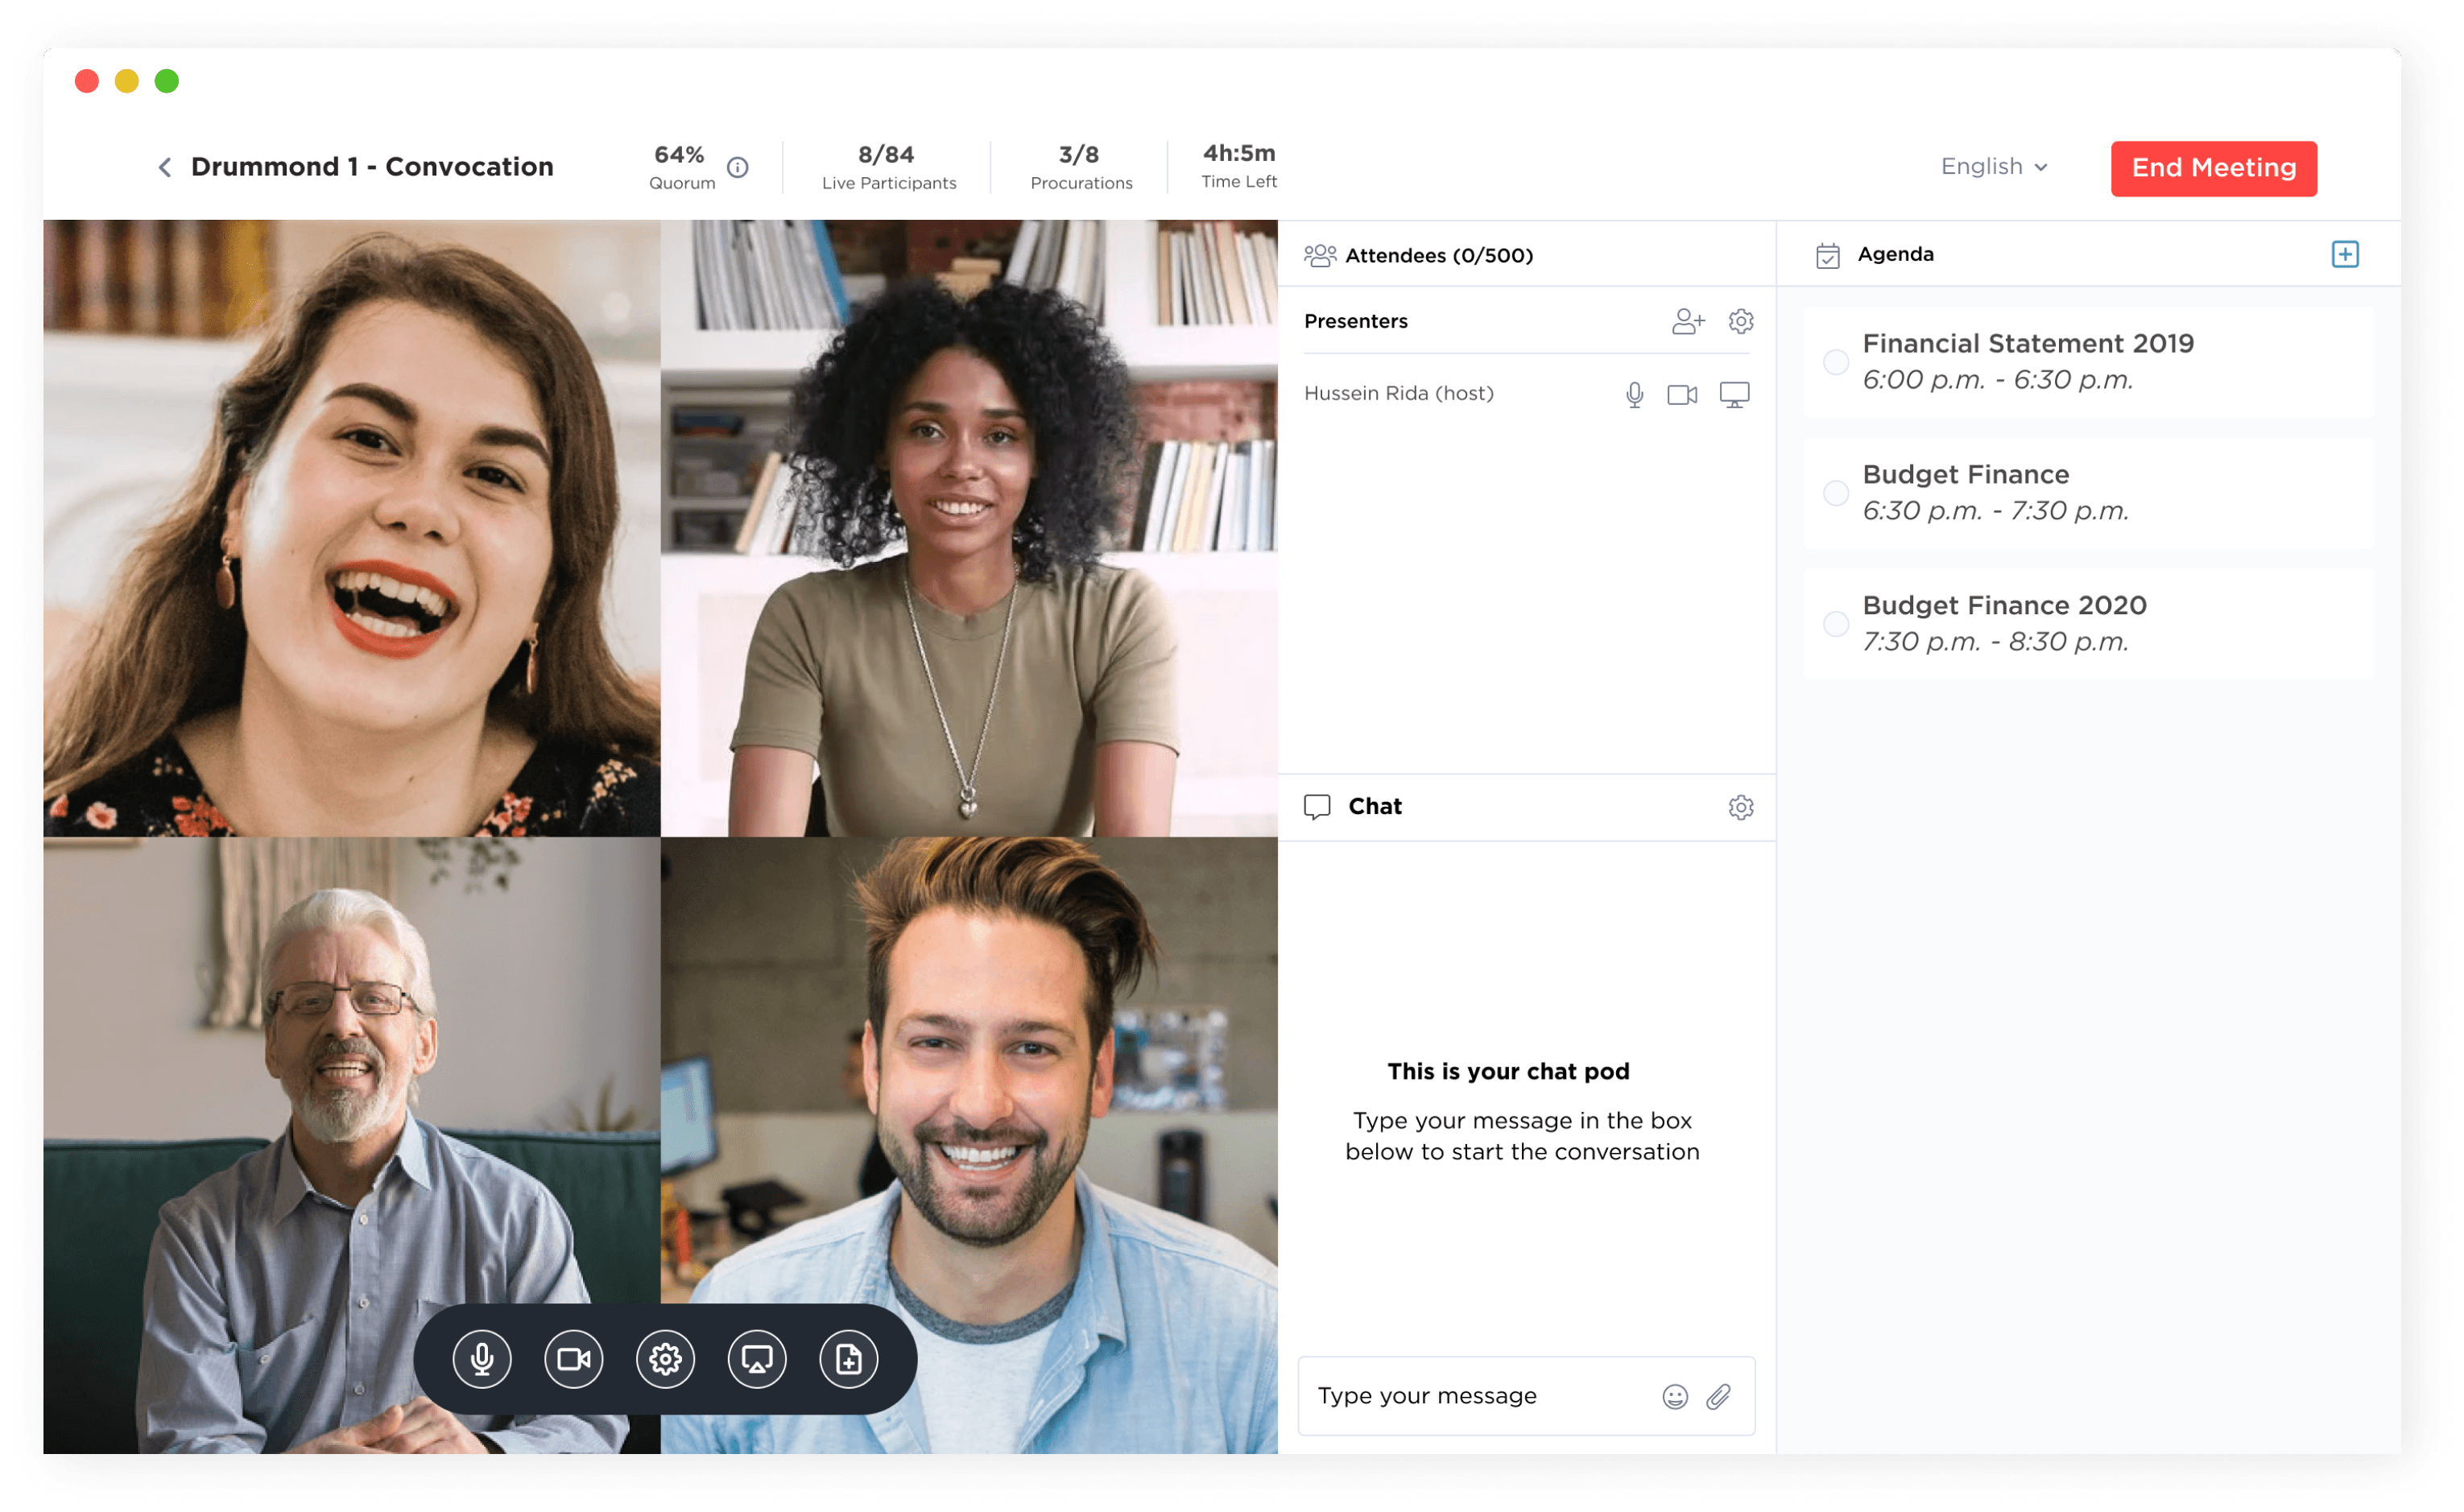Screen dimensions: 2464x1512
Task: Select Budget Finance radio button
Action: (1835, 493)
